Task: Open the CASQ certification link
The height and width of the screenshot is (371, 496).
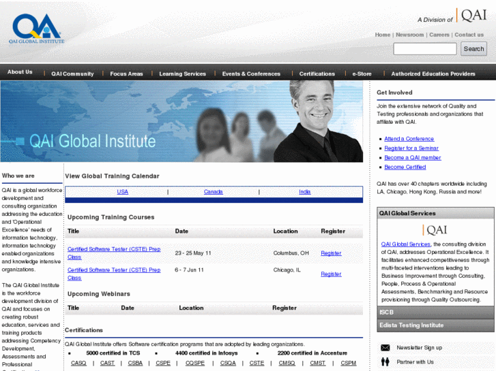Action: [x=78, y=363]
